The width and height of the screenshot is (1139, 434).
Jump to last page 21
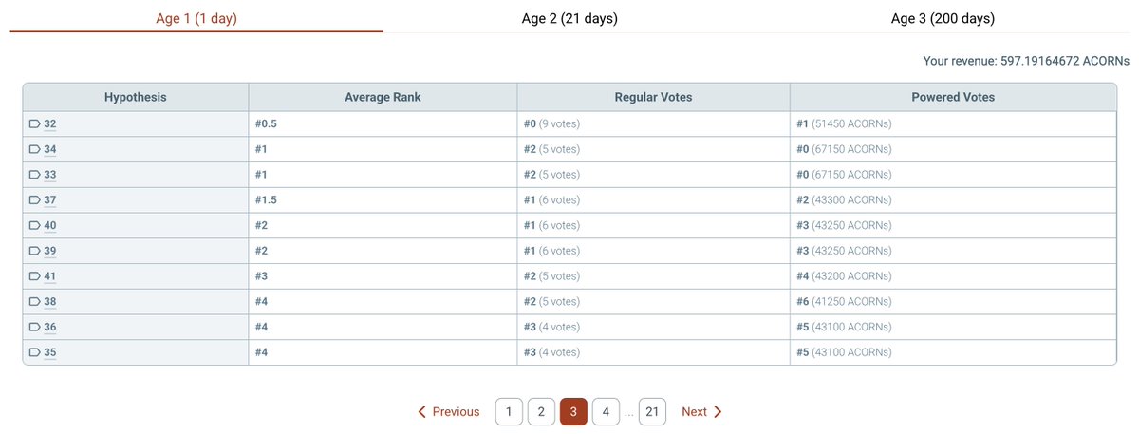click(x=652, y=412)
